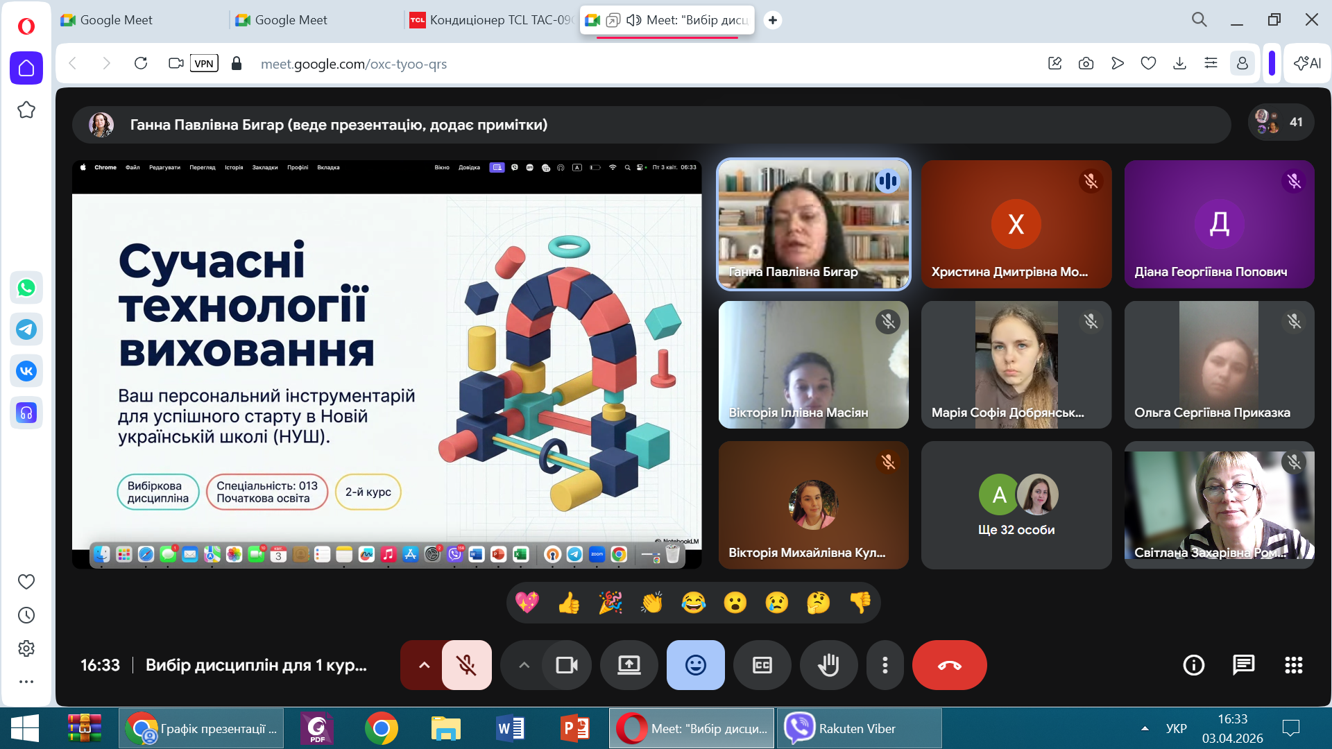This screenshot has width=1332, height=749.
Task: Open Opera sidebar heart pinboards icon
Action: [x=26, y=582]
